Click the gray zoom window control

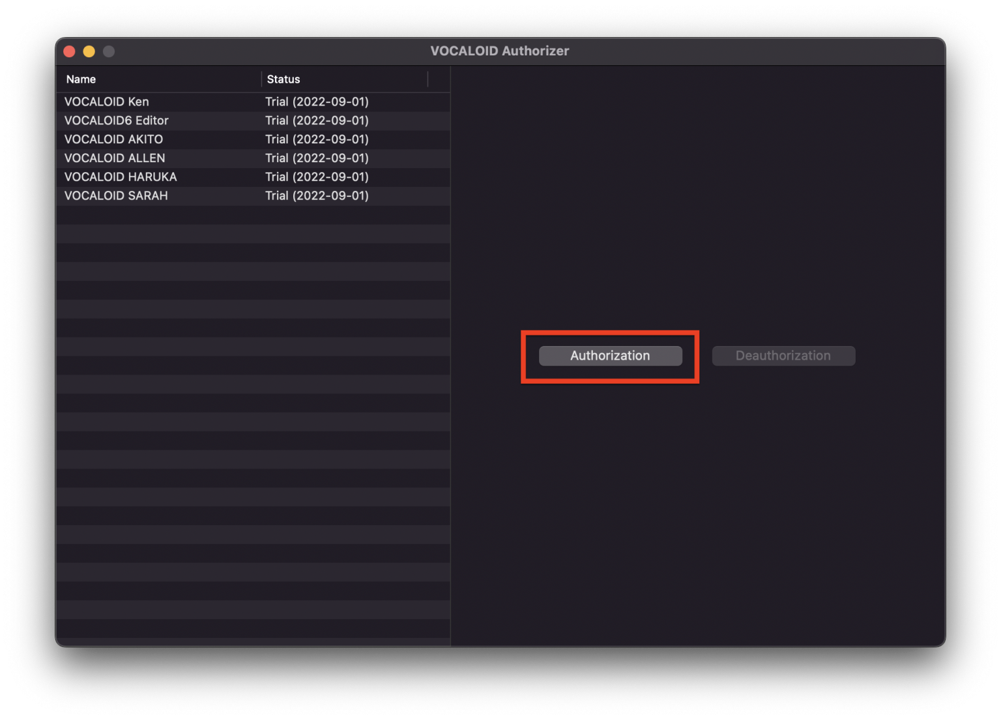tap(109, 51)
